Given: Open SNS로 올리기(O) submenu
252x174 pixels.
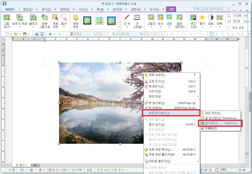Looking at the screenshot, I should pos(172,161).
